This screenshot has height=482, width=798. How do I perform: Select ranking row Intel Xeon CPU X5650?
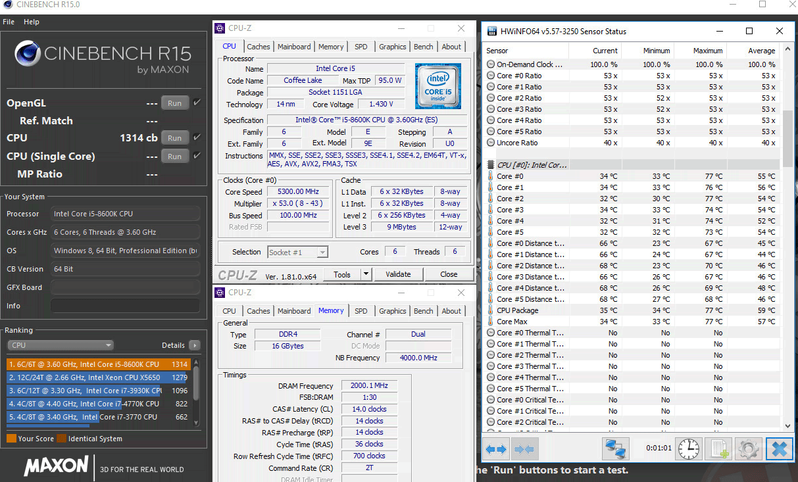click(x=99, y=377)
